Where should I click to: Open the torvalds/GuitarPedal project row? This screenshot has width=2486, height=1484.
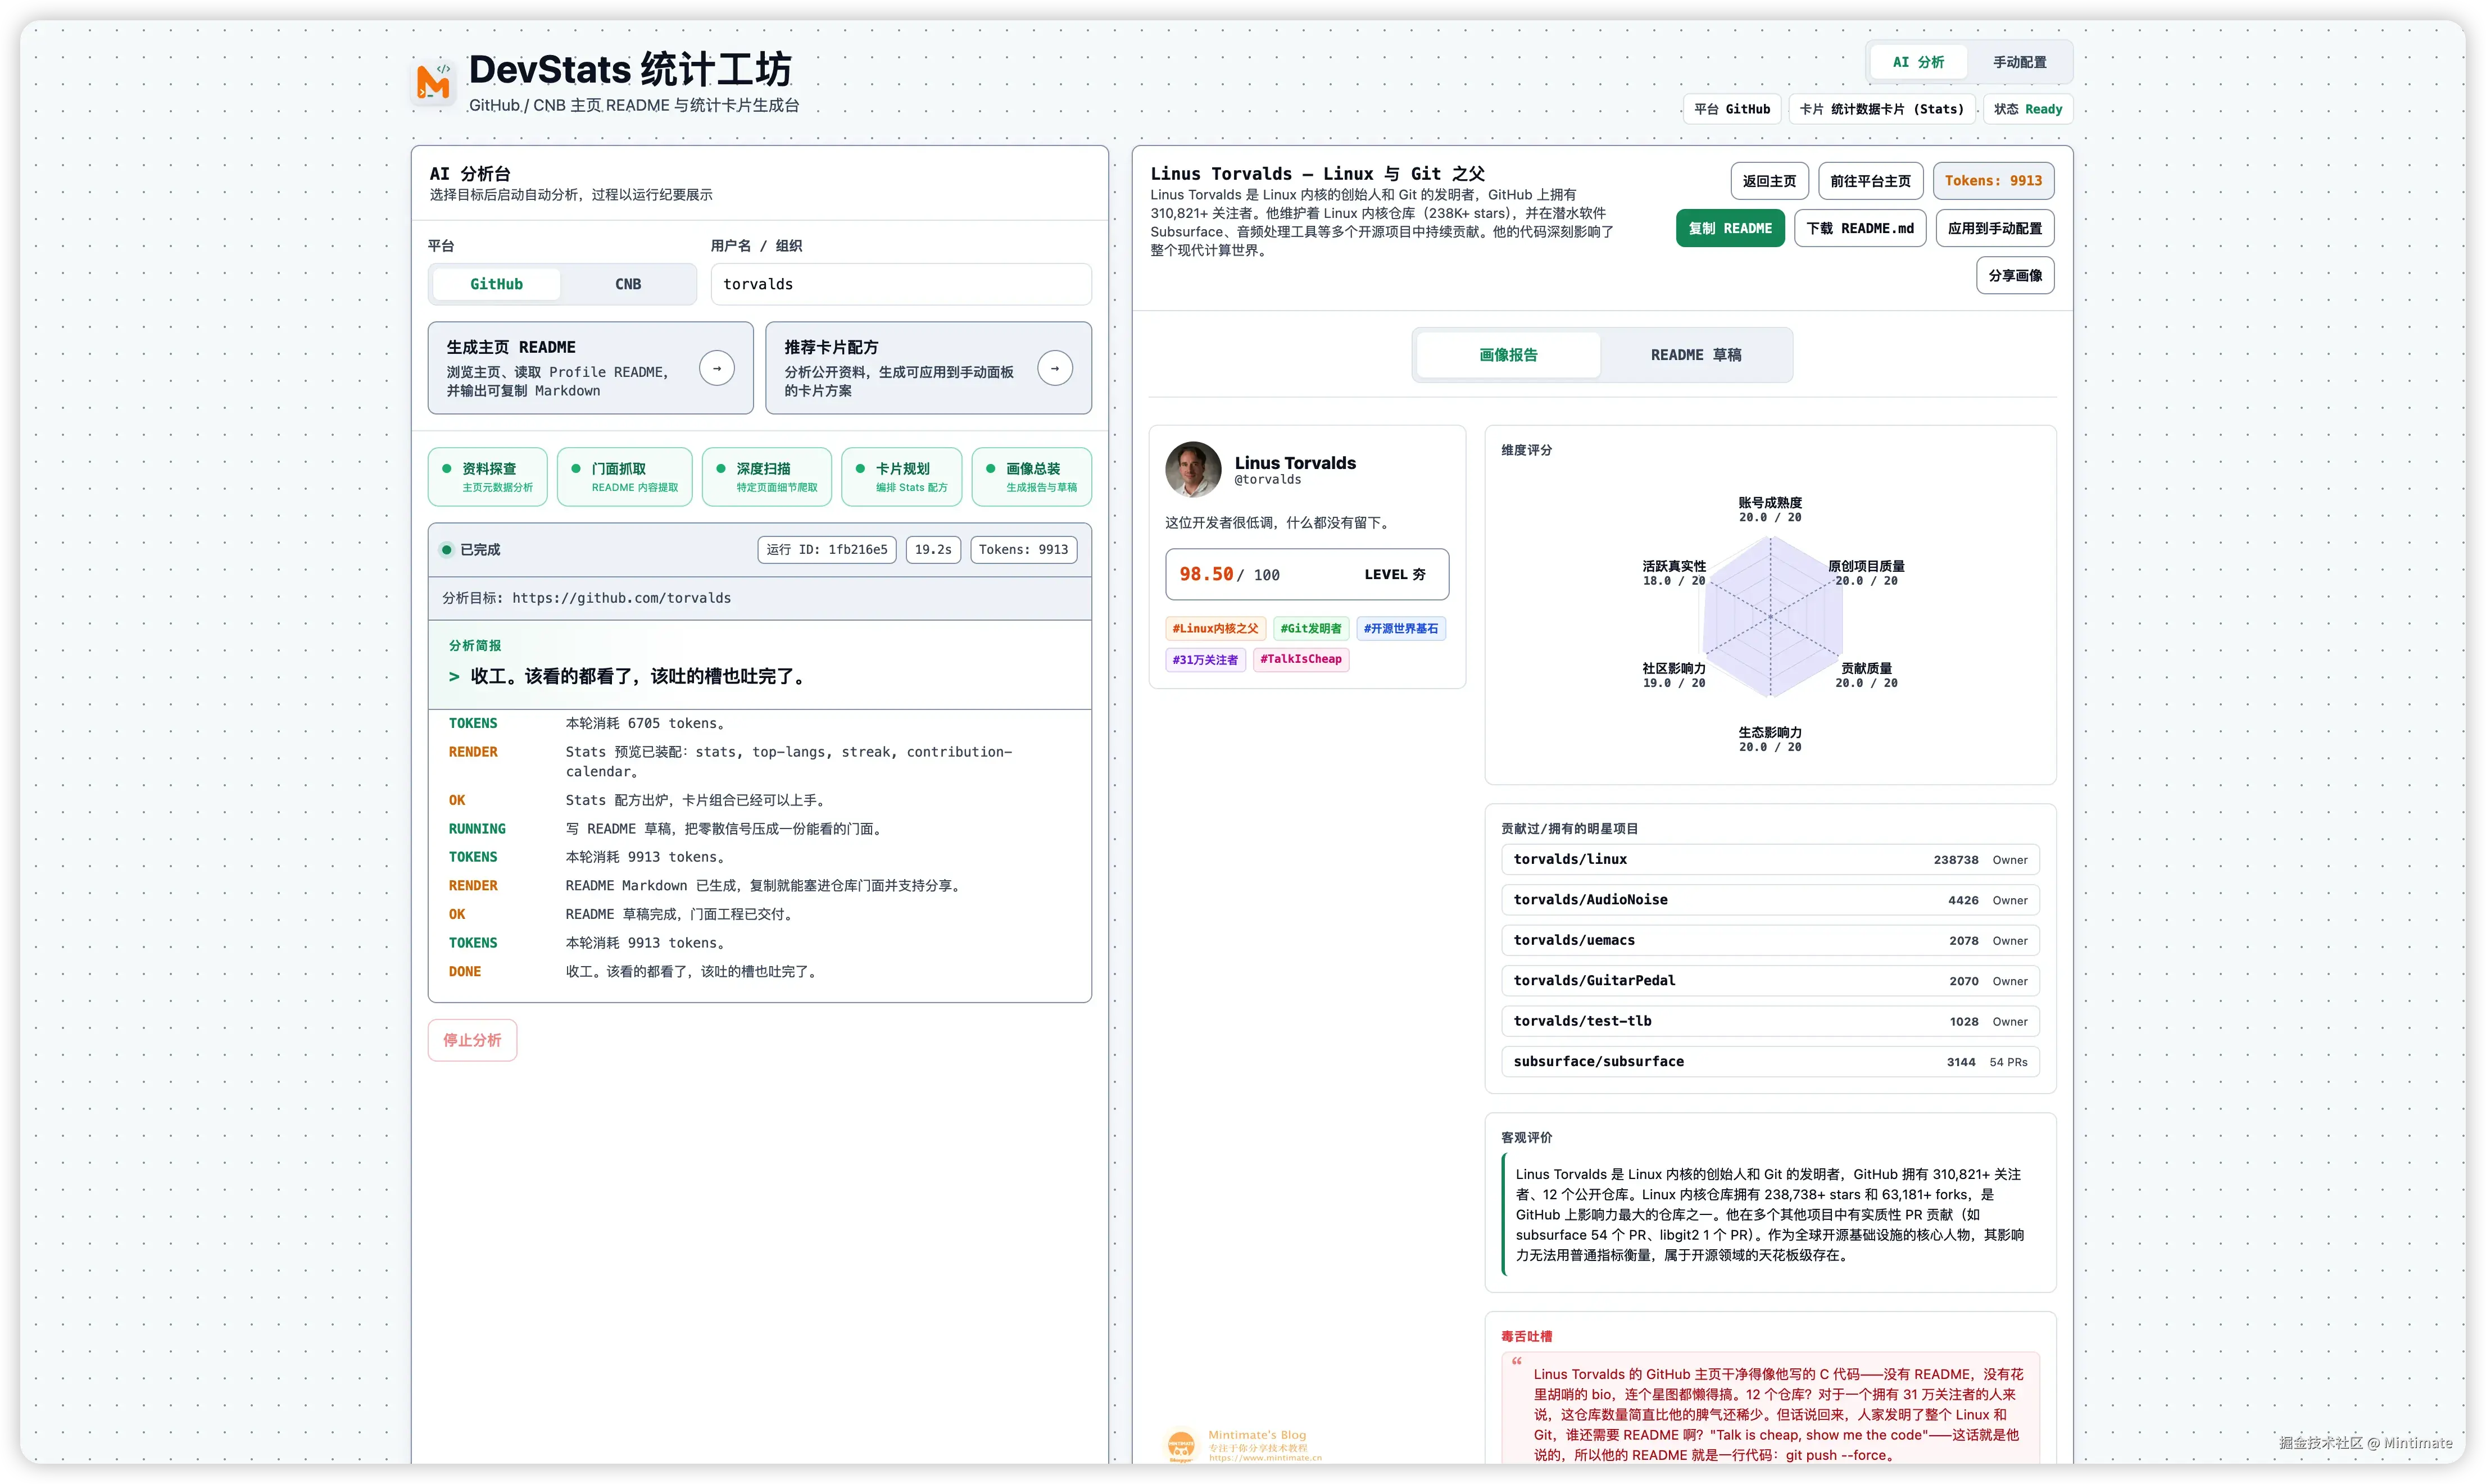coord(1770,981)
